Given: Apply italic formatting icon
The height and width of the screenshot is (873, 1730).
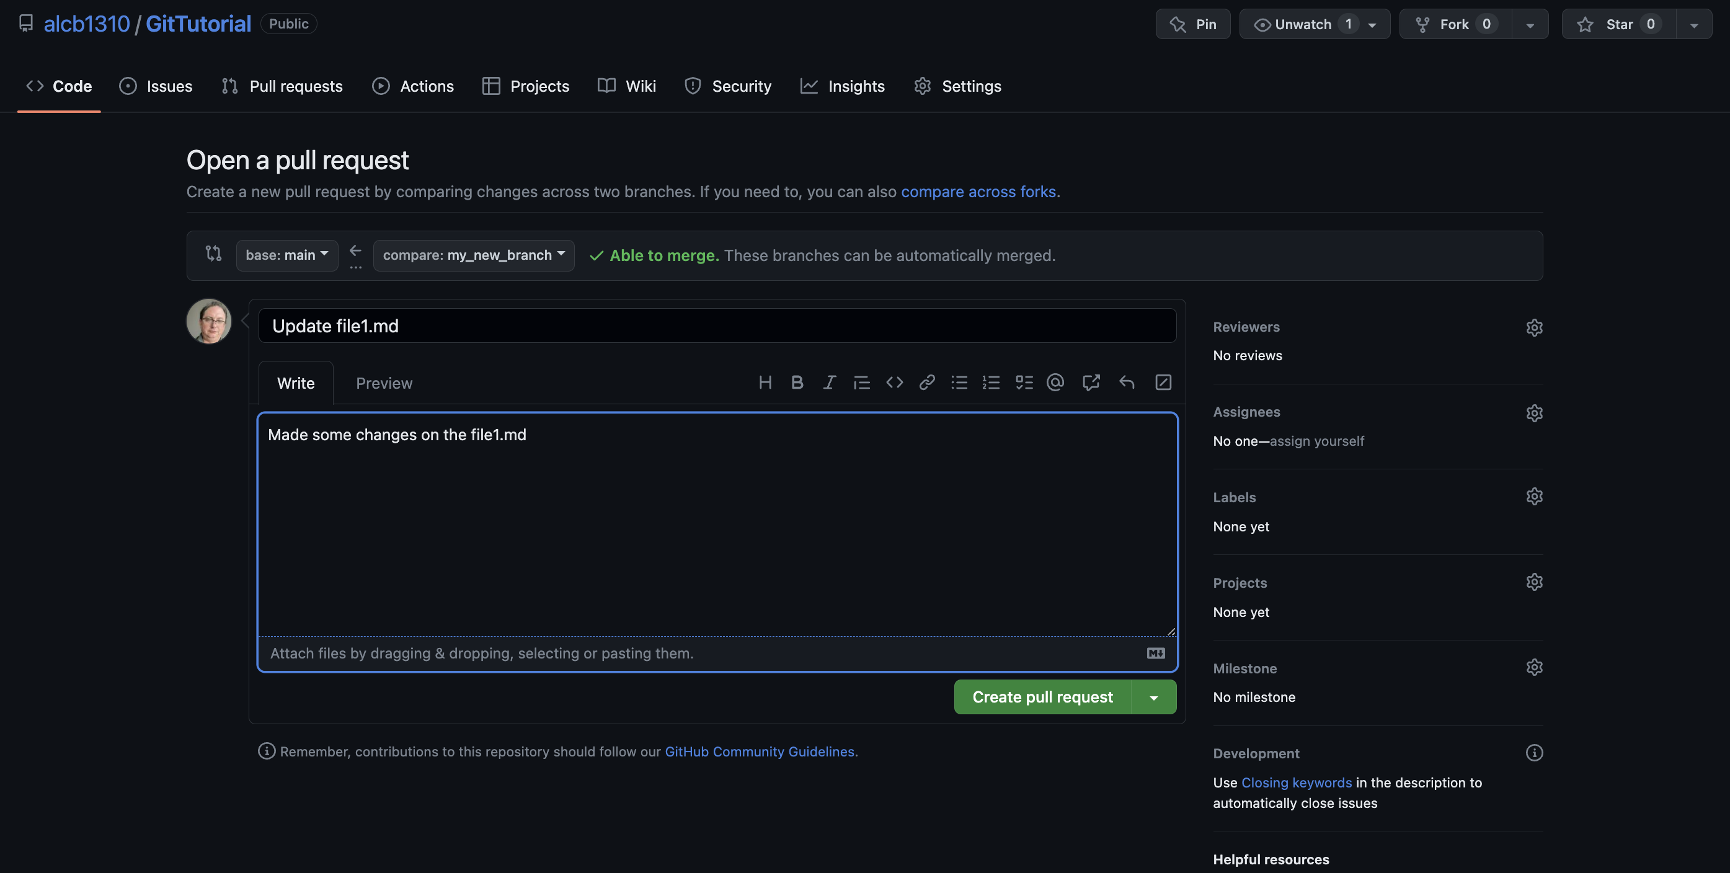Looking at the screenshot, I should click(x=830, y=383).
